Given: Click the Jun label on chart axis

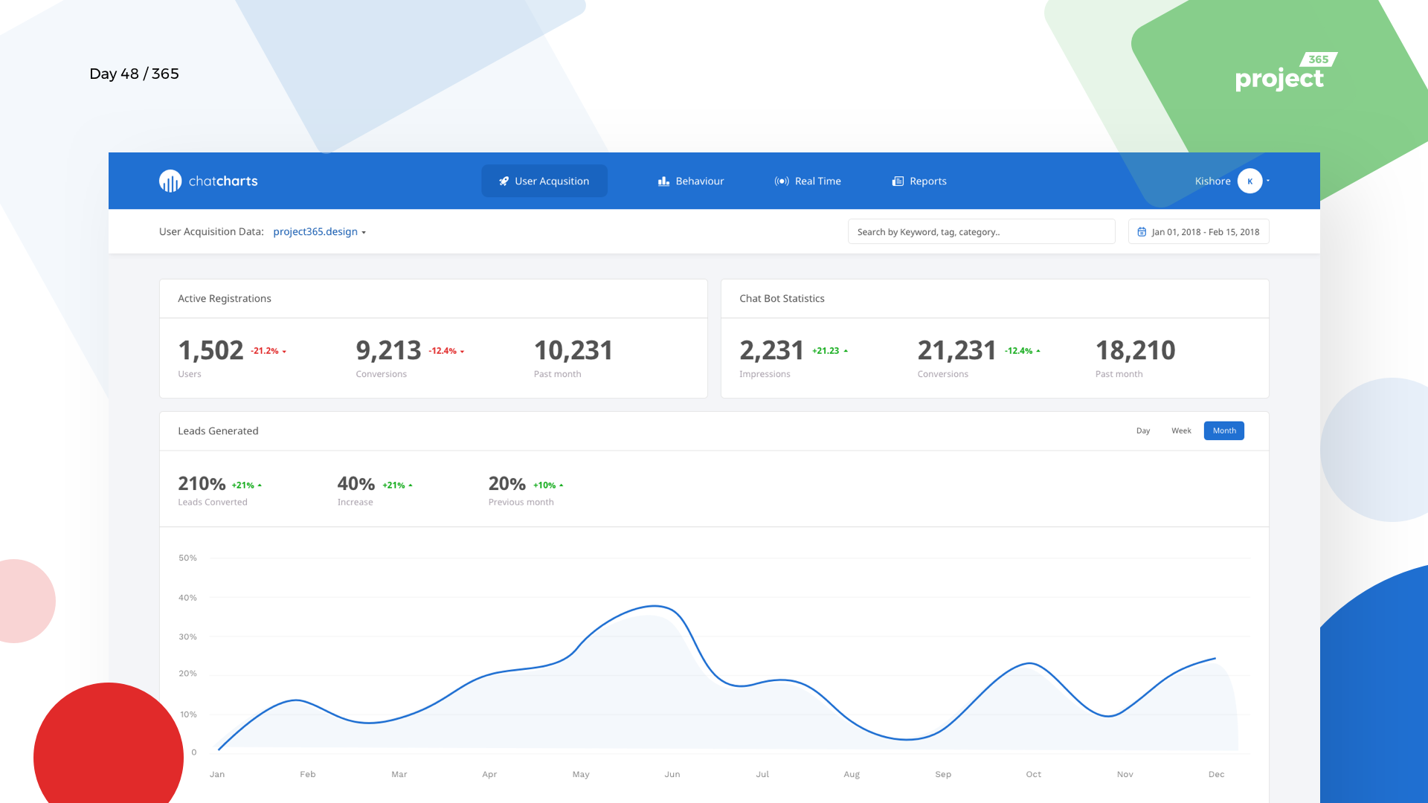Looking at the screenshot, I should pos(672,774).
